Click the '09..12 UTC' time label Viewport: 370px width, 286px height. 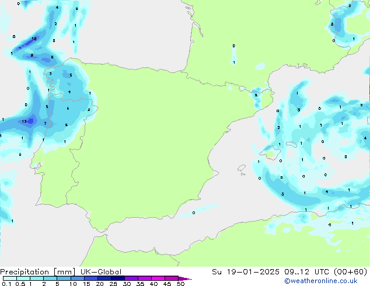307,272
